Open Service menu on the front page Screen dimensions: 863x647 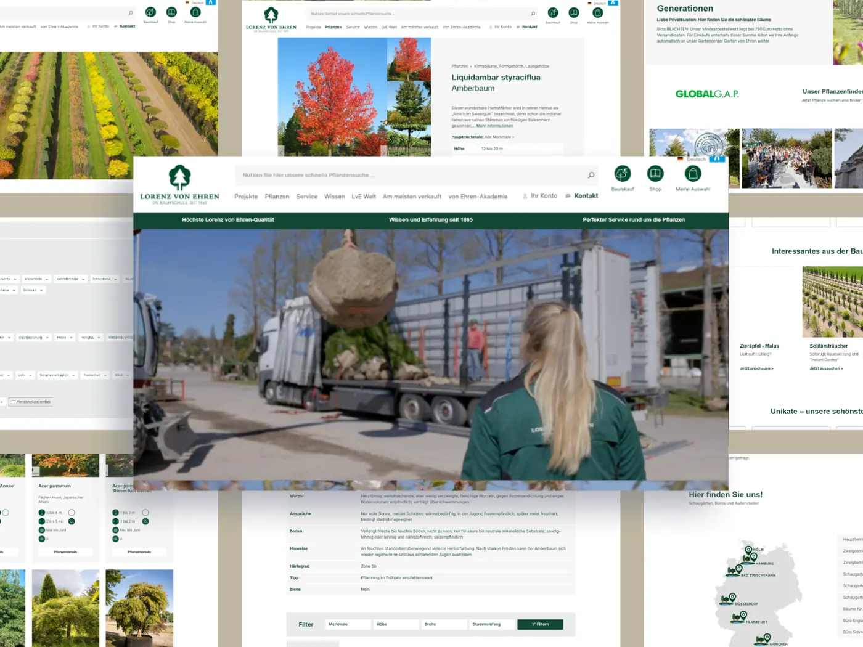306,197
